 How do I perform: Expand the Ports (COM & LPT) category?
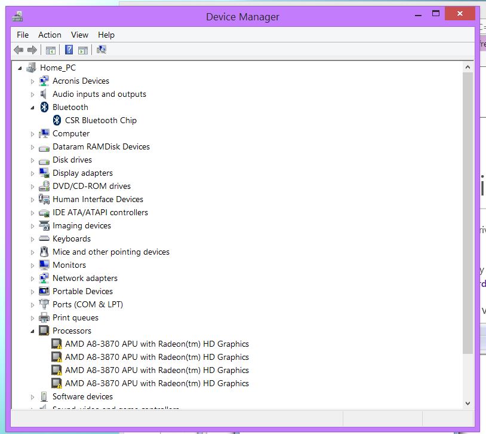pyautogui.click(x=33, y=304)
